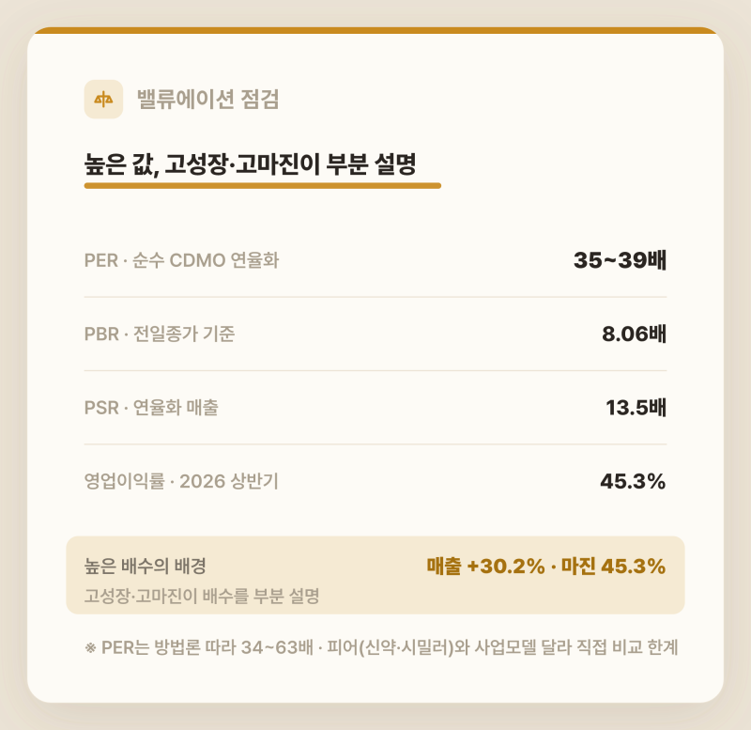
Task: Click the divider below the PER row
Action: point(375,297)
